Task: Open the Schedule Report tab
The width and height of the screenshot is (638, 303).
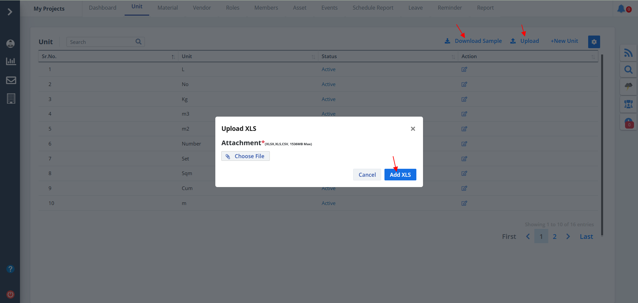Action: point(373,8)
